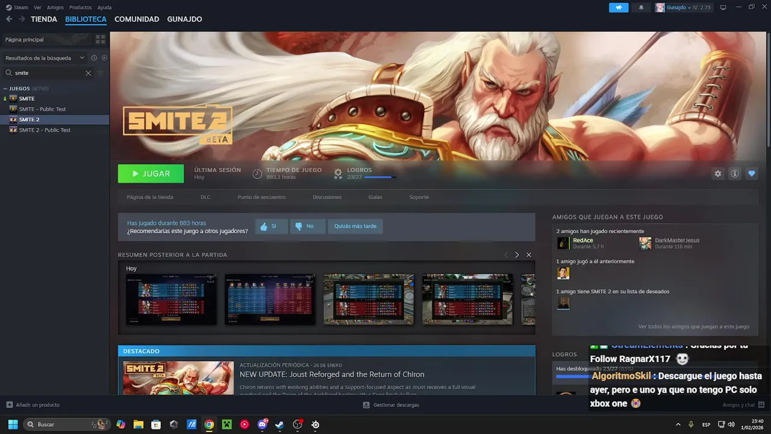Open Friends and chat panel
This screenshot has width=771, height=434.
(x=743, y=405)
